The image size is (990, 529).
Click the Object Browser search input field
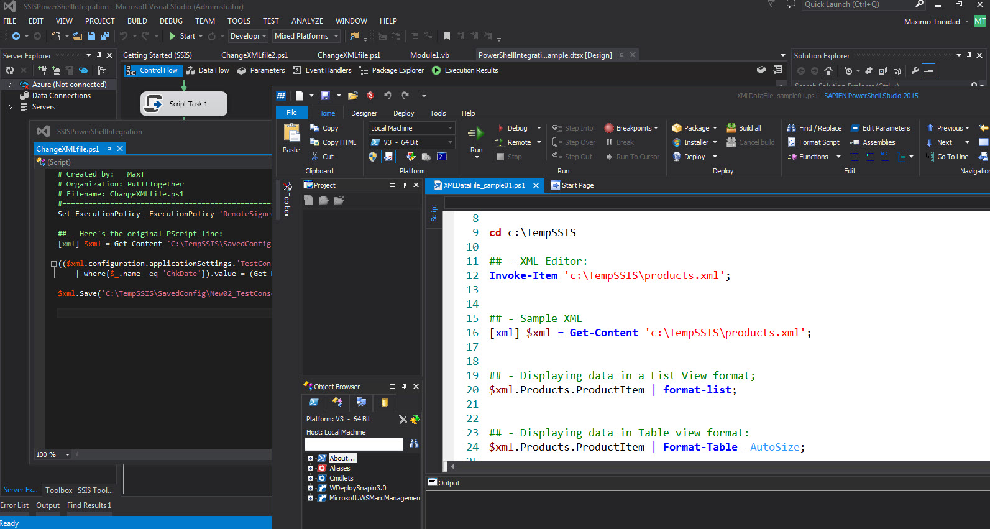point(354,444)
